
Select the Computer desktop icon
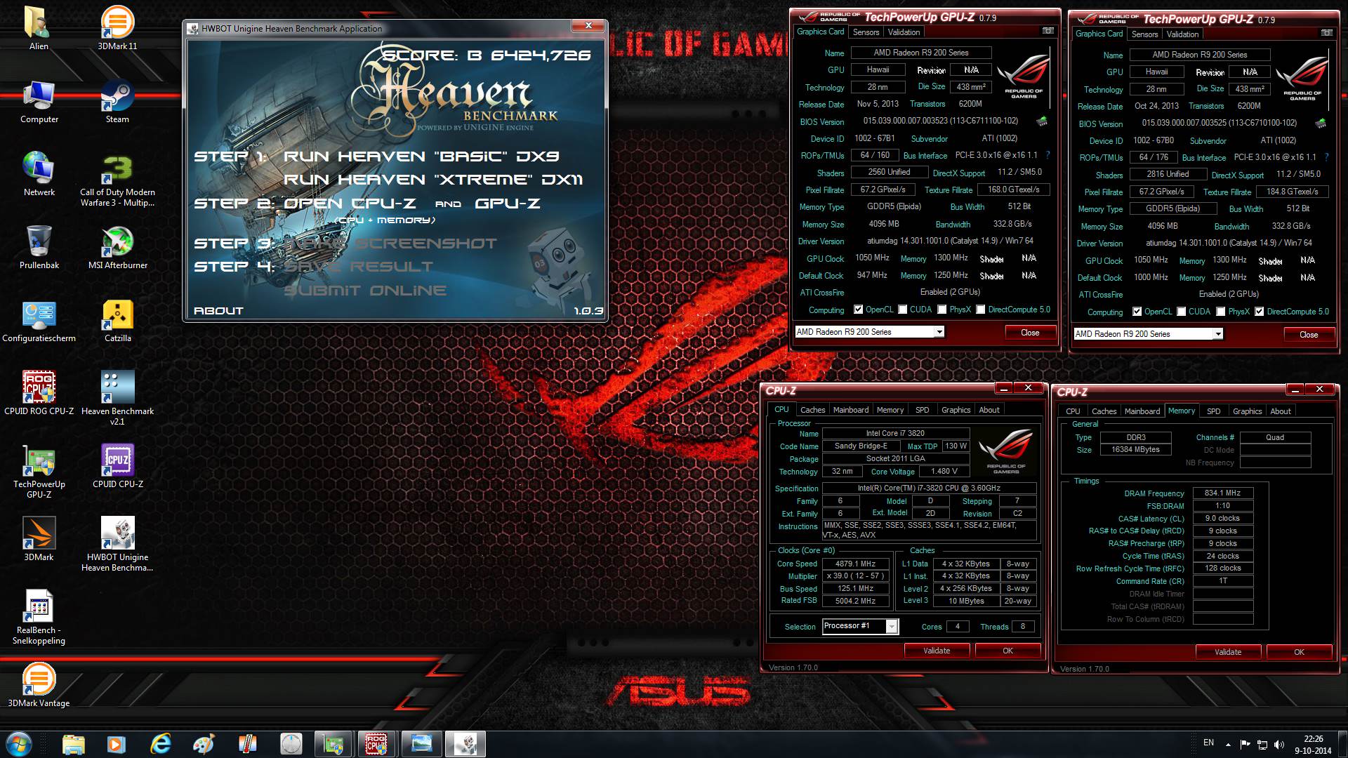coord(39,102)
